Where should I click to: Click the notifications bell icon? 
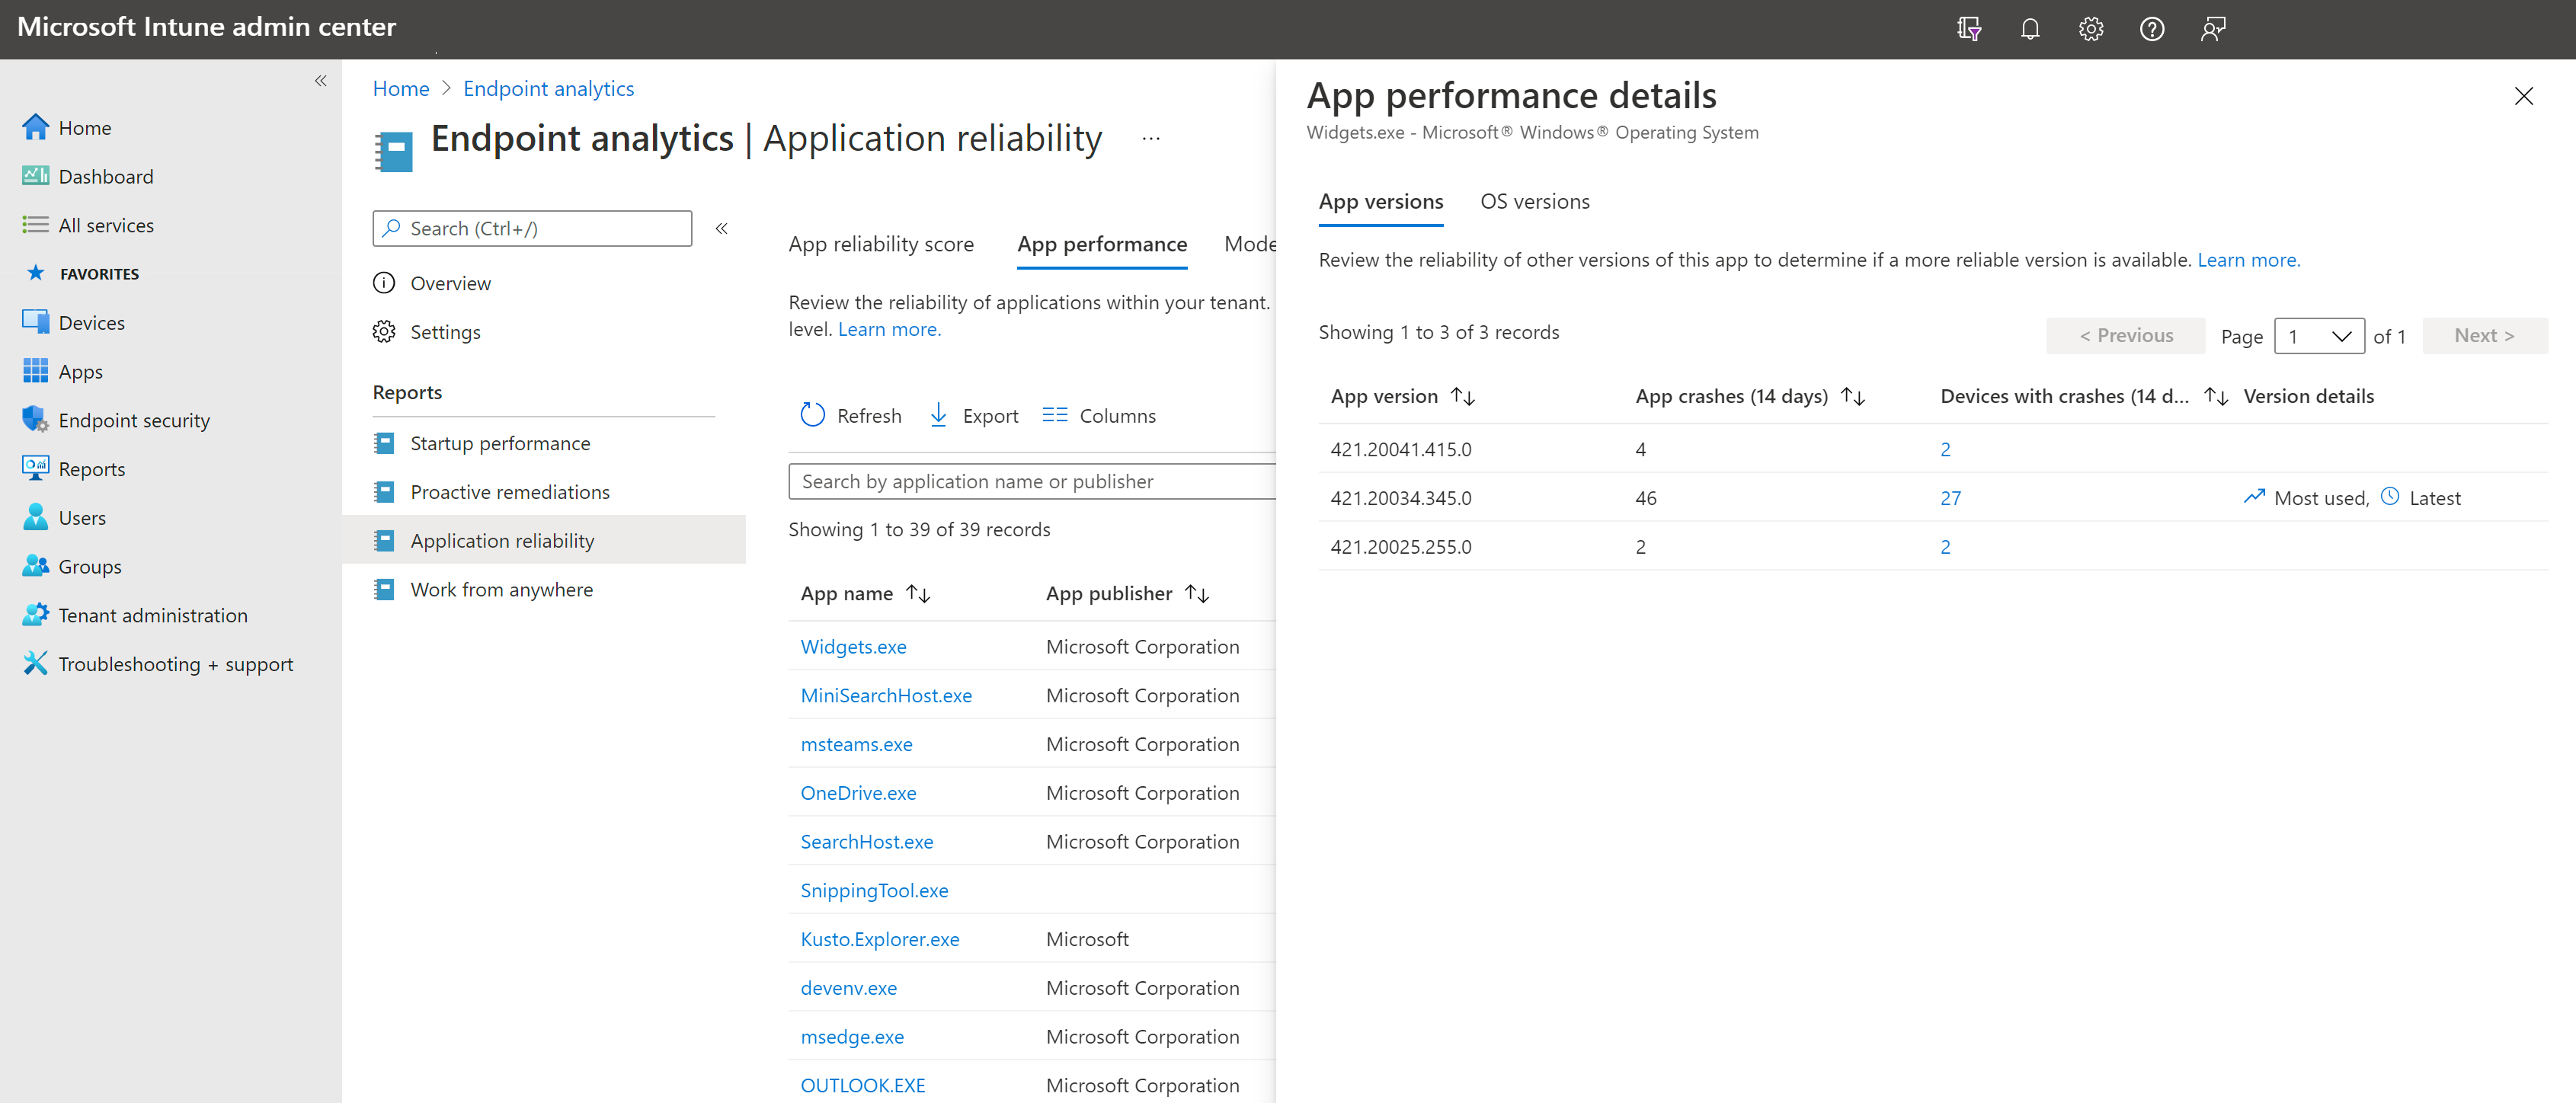[2029, 29]
